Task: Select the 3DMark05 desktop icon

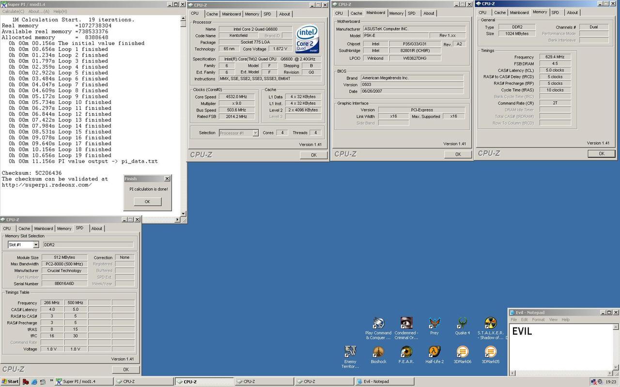Action: (491, 355)
